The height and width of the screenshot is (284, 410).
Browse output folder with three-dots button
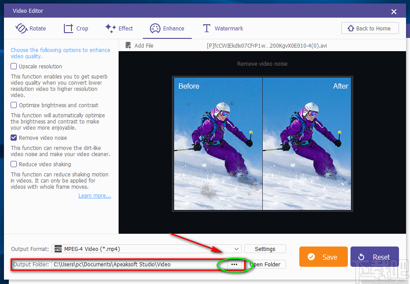[234, 265]
